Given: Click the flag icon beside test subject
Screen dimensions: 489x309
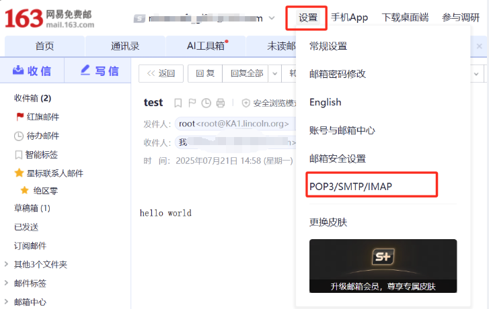Looking at the screenshot, I should click(x=192, y=103).
